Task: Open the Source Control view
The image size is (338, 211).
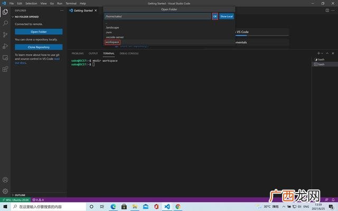Action: point(5,35)
